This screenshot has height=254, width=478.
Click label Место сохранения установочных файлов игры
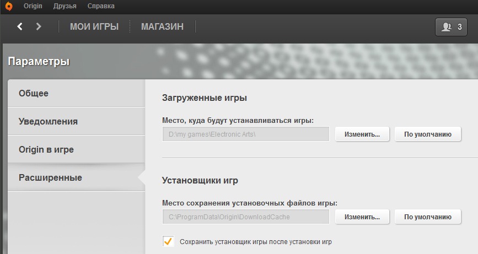click(x=250, y=203)
